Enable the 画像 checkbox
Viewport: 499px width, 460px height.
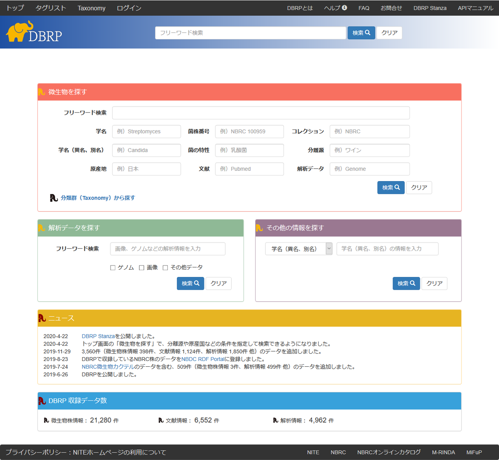tap(141, 267)
